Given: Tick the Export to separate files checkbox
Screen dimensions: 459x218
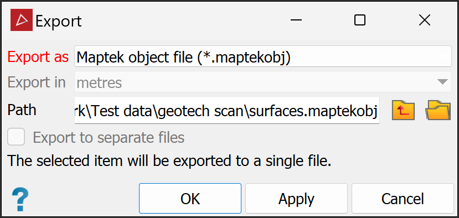Looking at the screenshot, I should [x=16, y=137].
